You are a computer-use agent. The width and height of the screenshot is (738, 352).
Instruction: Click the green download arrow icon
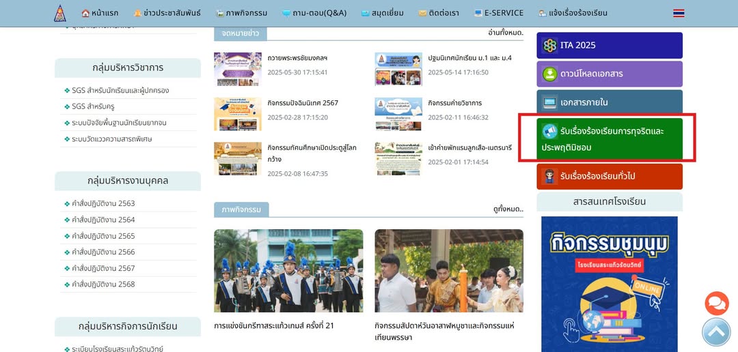coord(549,74)
